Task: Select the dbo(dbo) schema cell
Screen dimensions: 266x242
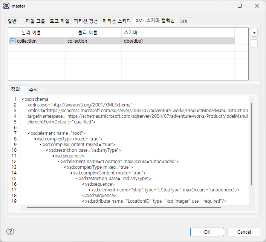Action: (133, 41)
